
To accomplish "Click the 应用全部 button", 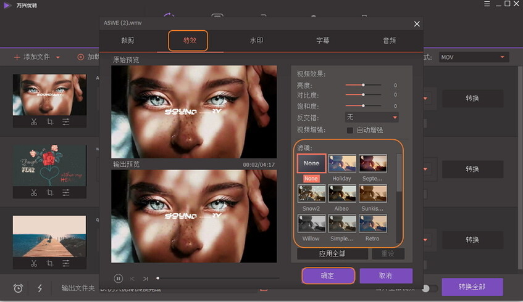I will click(332, 254).
